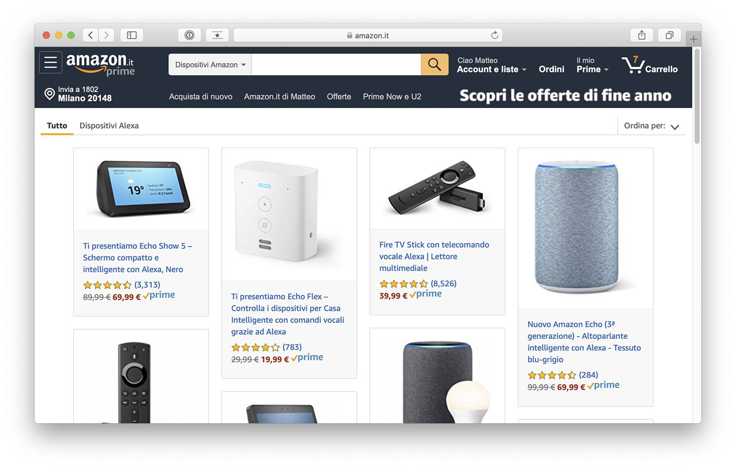Click Safari's reload page icon
Screen dimensions: 736x469
coord(494,35)
